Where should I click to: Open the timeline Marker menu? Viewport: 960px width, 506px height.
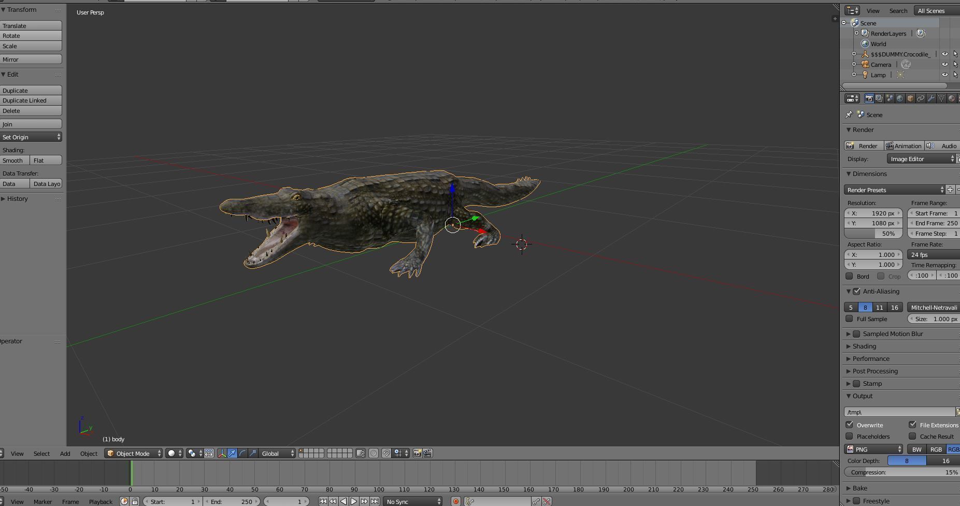point(42,501)
